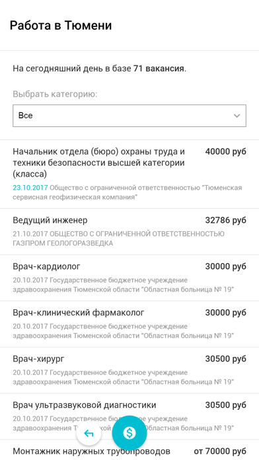Click the Тюменская сервисная геофизическая компания employer
259x460 pixels.
point(128,192)
